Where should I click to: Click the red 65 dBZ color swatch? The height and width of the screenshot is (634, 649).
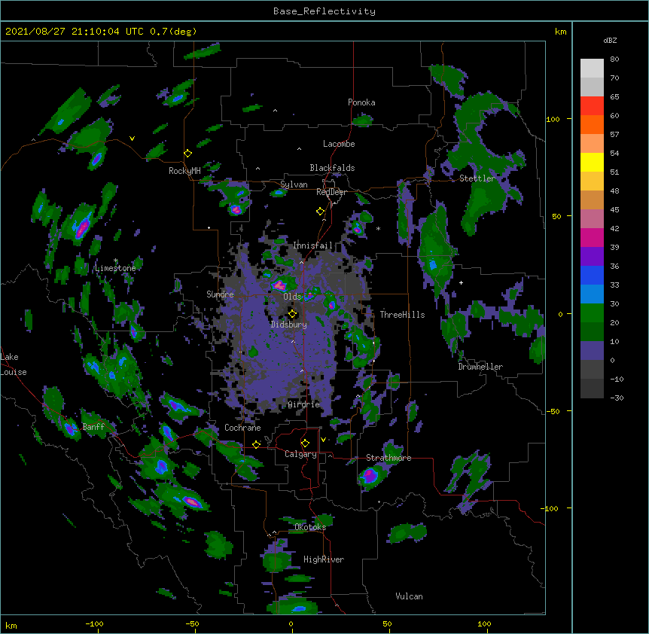click(x=592, y=105)
